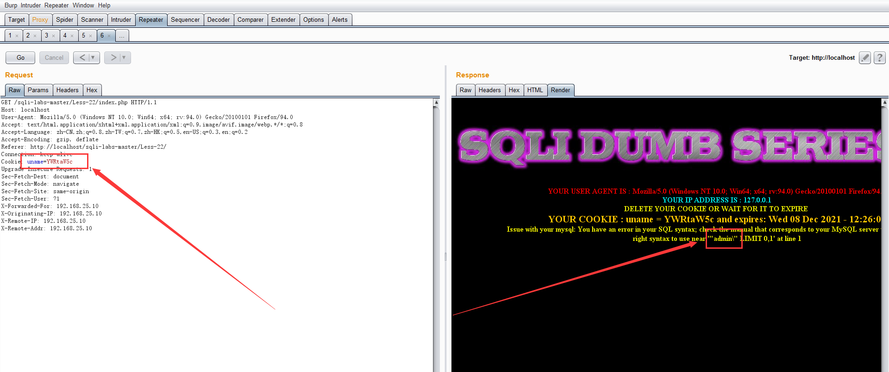Click the Accept-Encoding header line
Screen dimensions: 889x372
tap(50, 139)
